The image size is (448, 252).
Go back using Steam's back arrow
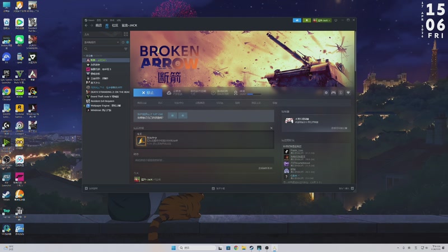(86, 25)
